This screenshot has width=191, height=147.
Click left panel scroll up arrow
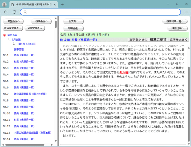coord(56,18)
